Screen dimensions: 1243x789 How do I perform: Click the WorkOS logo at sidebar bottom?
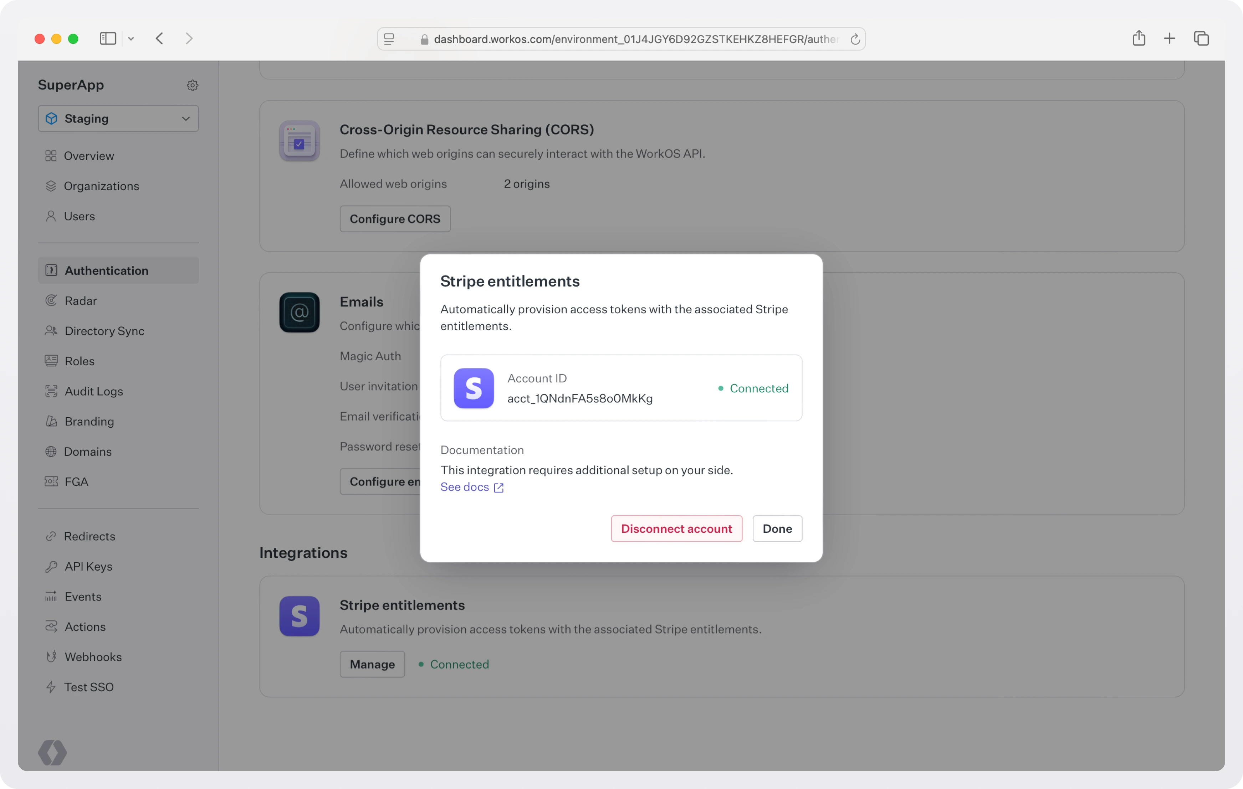pyautogui.click(x=52, y=753)
